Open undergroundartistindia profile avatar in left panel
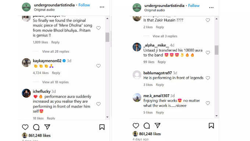Viewport: 250px width, 141px height. click(26, 7)
